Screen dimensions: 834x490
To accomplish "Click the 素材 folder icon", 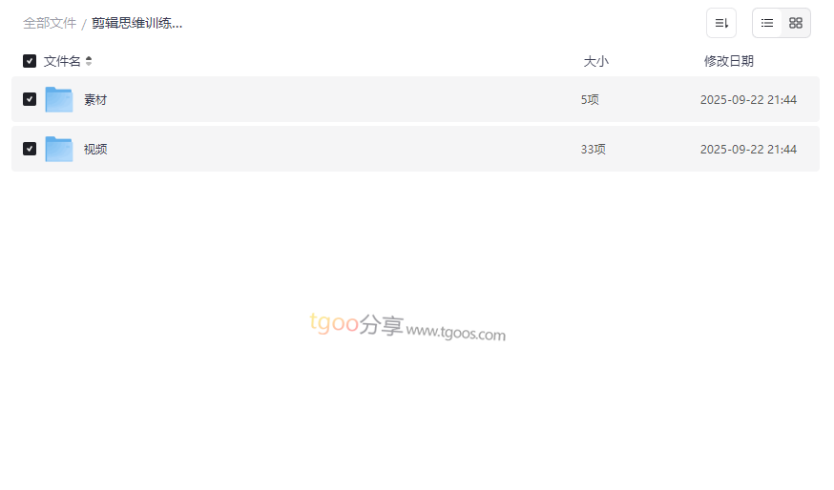I will click(x=59, y=99).
